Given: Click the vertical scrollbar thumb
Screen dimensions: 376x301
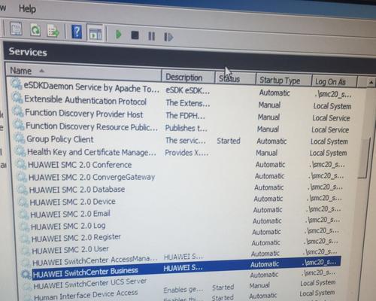Looking at the screenshot, I should (x=363, y=158).
